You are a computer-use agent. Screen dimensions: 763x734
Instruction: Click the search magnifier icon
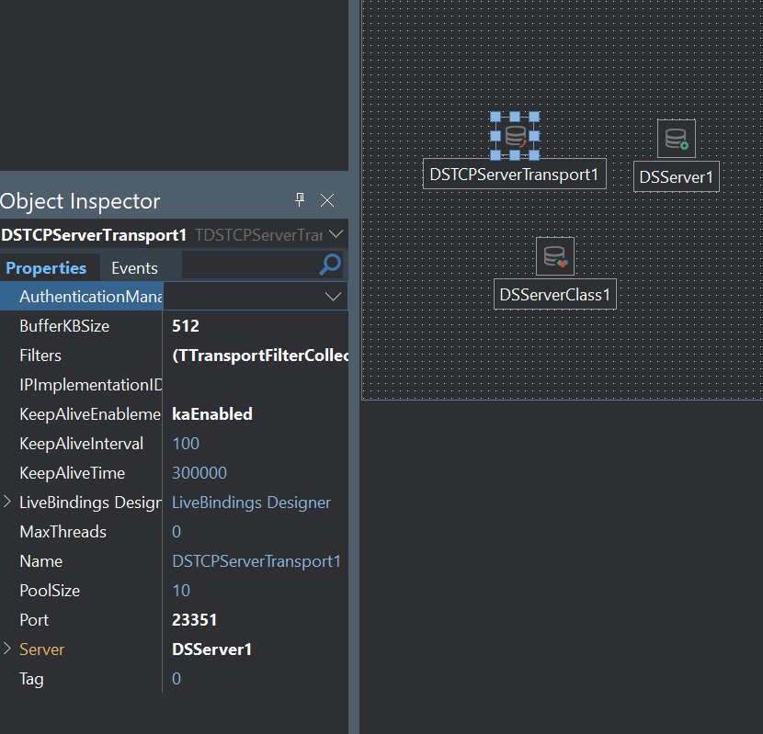(x=330, y=265)
